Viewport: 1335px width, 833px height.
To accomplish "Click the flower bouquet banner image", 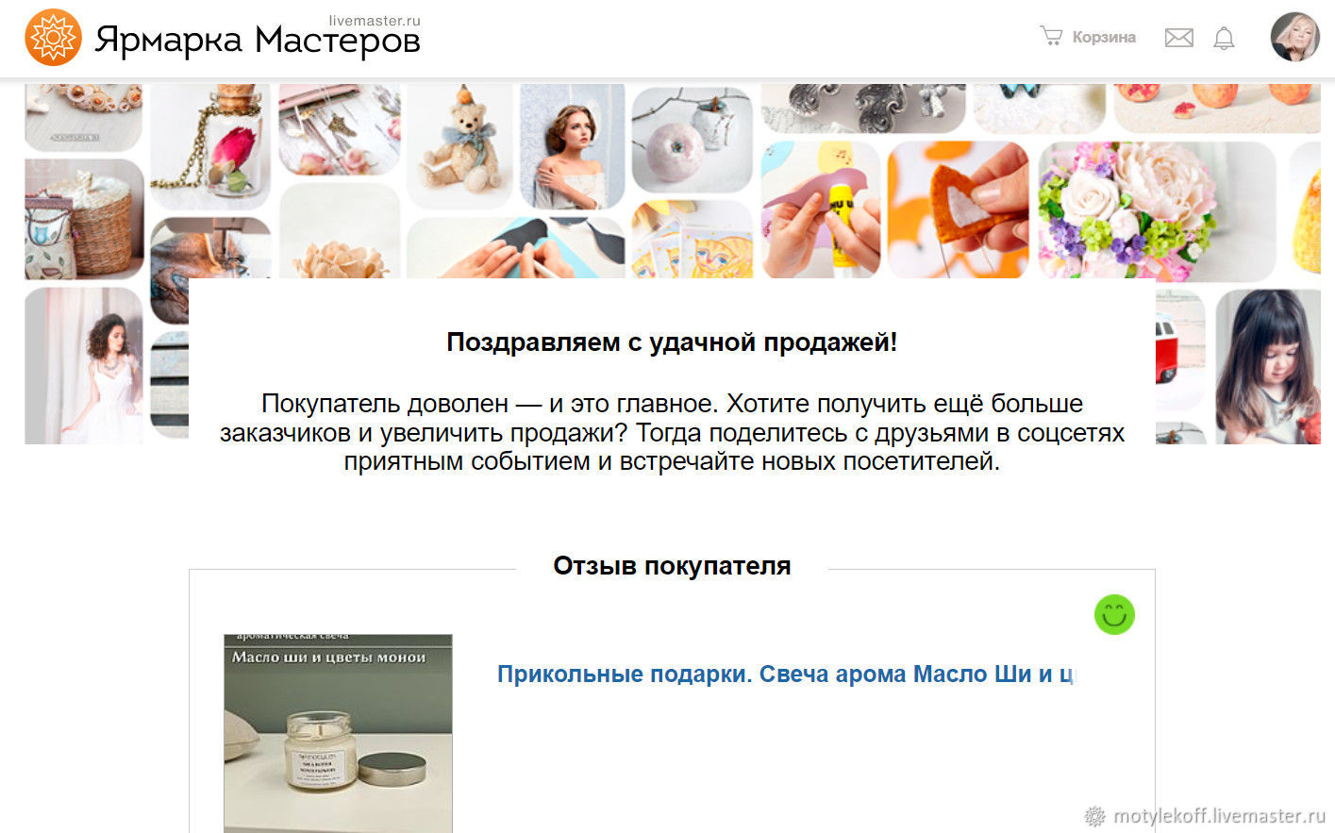I will [x=1157, y=211].
